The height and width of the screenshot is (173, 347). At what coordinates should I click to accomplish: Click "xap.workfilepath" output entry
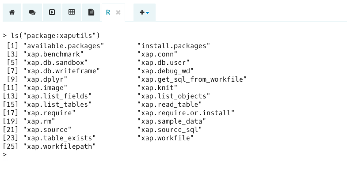click(x=59, y=146)
